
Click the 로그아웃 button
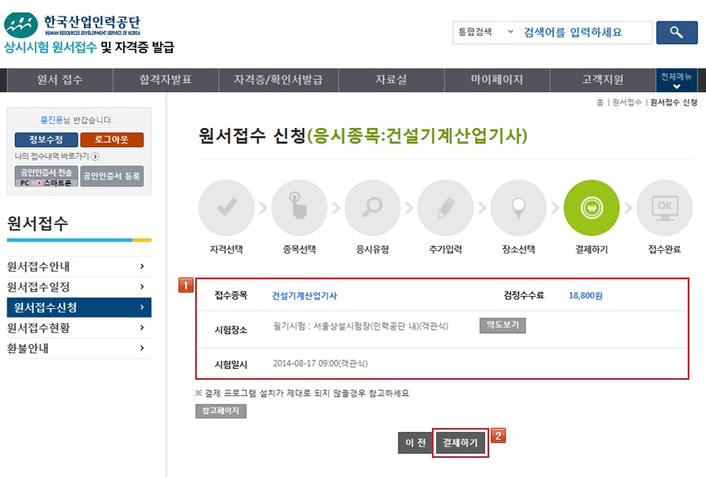coord(112,140)
